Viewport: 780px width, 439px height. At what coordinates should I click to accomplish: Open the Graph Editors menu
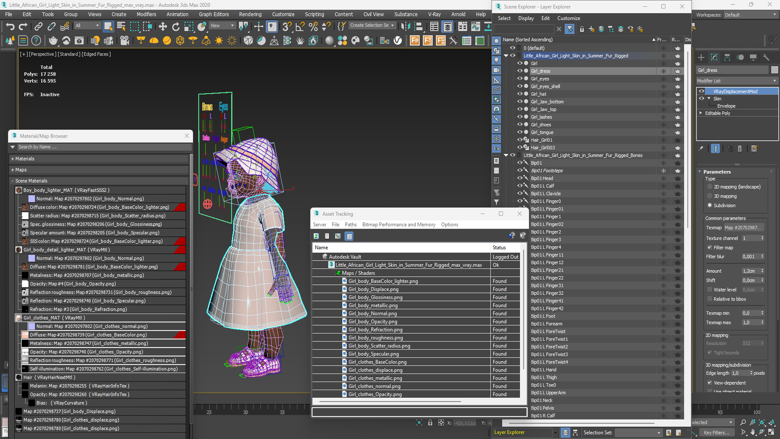pos(214,14)
